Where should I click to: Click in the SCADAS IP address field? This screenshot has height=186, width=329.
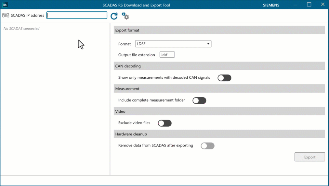pyautogui.click(x=77, y=15)
